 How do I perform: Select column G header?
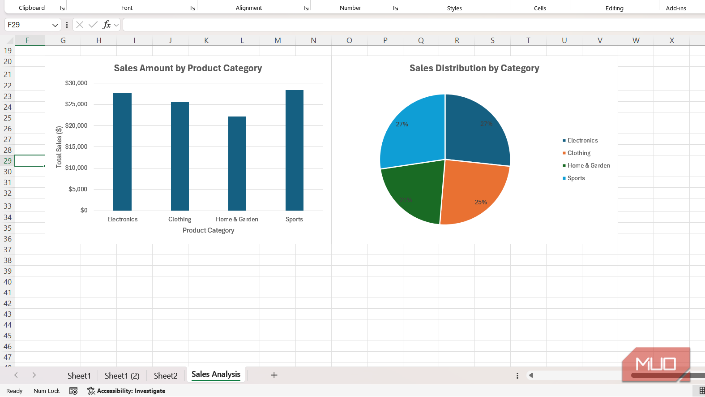(63, 40)
